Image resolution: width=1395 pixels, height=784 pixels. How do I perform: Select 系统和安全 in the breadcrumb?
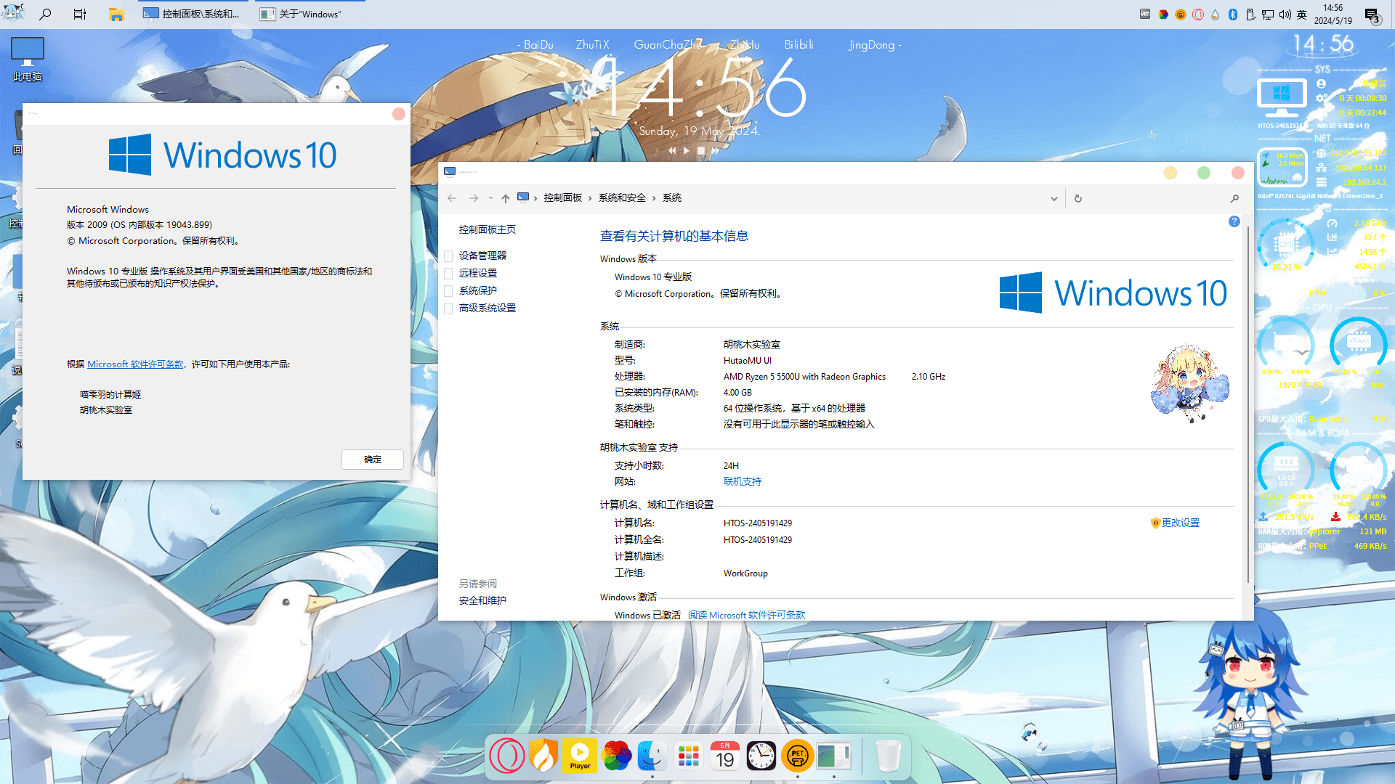[x=622, y=198]
